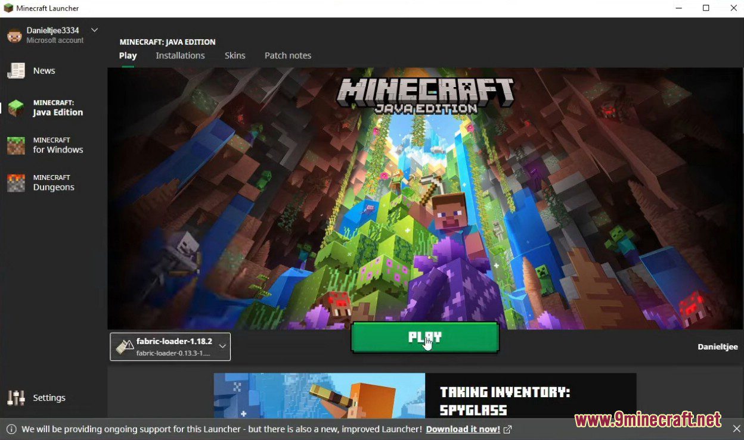Open the News newspaper icon
Image resolution: width=744 pixels, height=440 pixels.
pos(16,71)
